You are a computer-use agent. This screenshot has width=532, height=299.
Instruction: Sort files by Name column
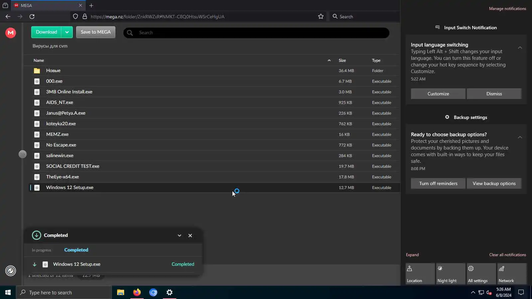[39, 60]
